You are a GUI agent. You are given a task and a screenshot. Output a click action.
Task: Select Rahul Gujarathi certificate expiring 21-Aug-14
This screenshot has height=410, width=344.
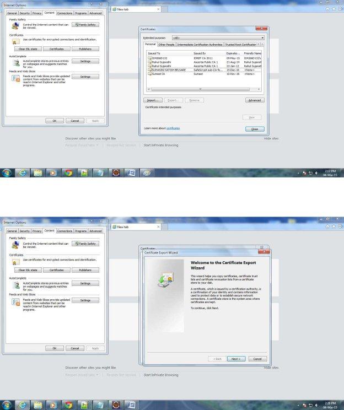204,62
